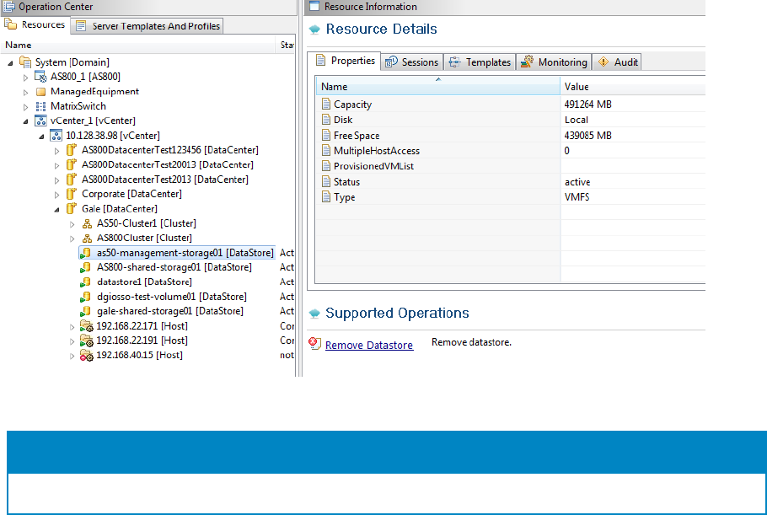Click the ManagedEquipment folder icon
The image size is (767, 515).
coord(40,92)
